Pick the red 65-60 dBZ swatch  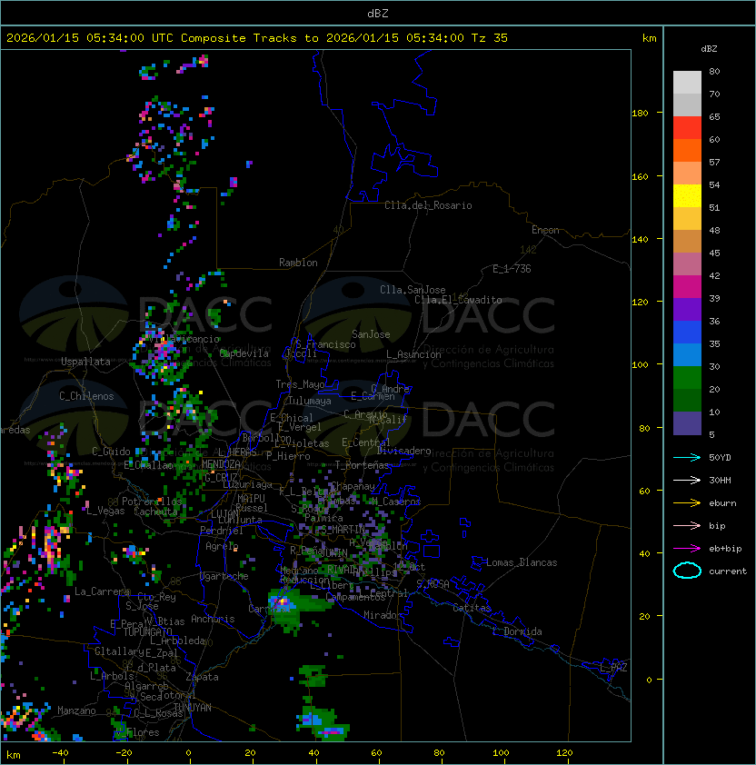point(687,128)
